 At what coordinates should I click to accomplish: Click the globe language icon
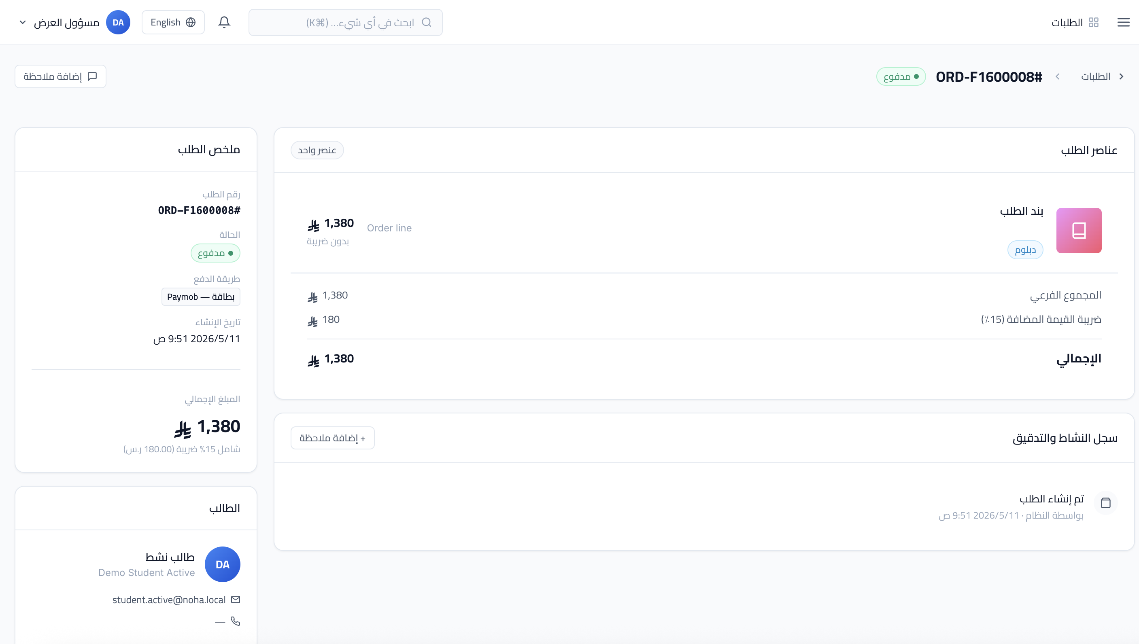pos(191,22)
